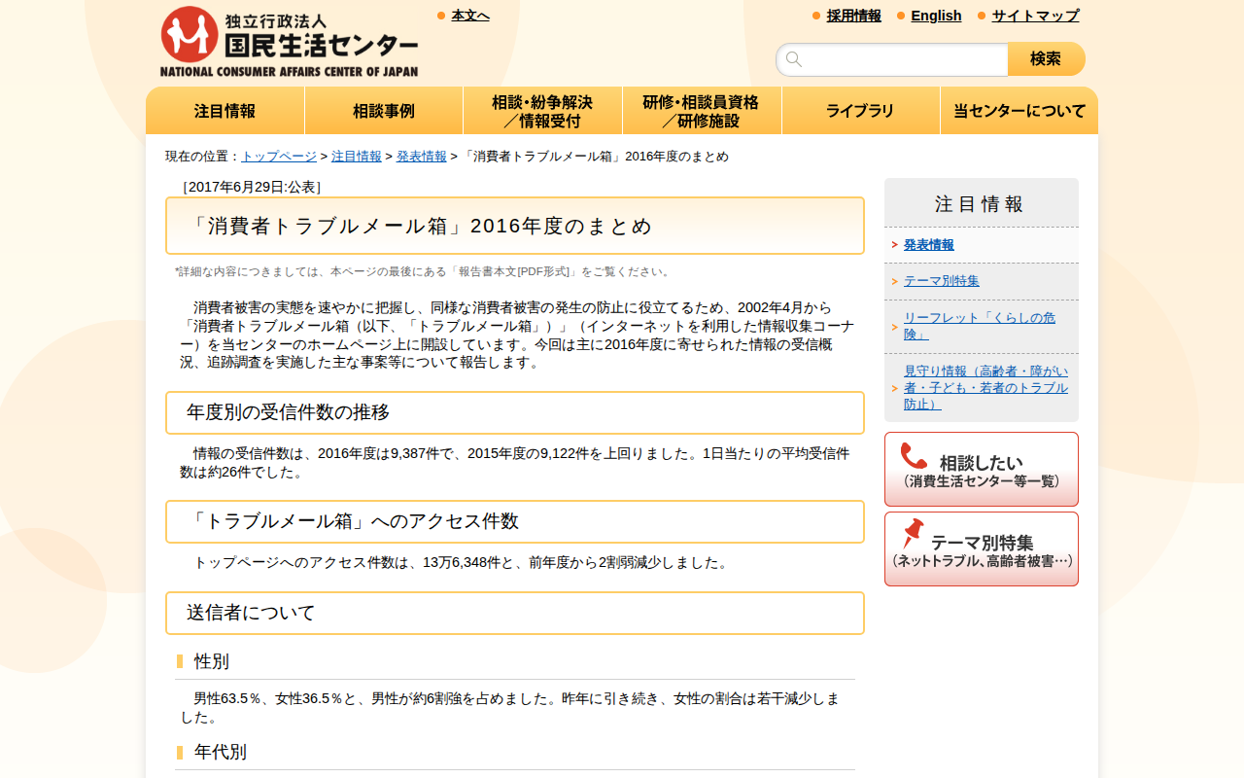Open the 相談・紛争解決／情報受付 tab

click(x=542, y=111)
